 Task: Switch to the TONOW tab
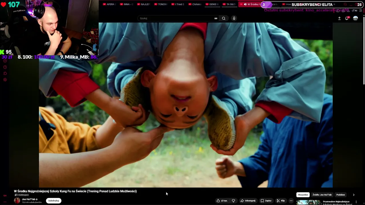[x=161, y=4]
